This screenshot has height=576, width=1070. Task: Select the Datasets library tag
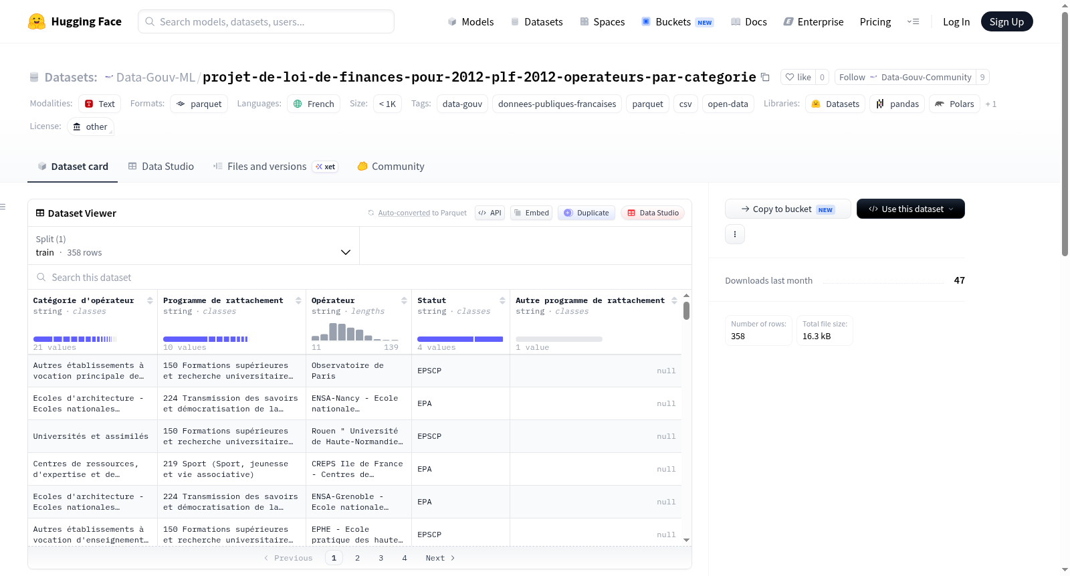(835, 104)
